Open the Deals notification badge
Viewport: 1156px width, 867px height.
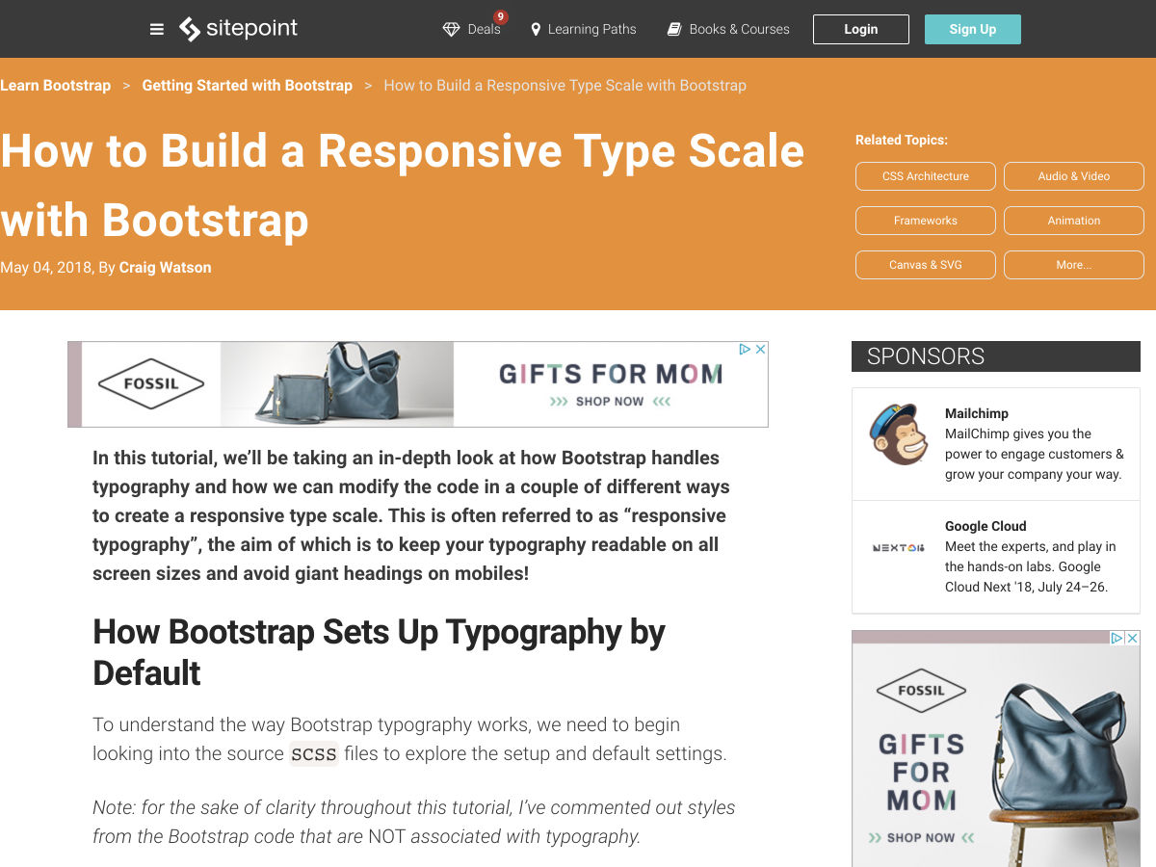coord(500,17)
